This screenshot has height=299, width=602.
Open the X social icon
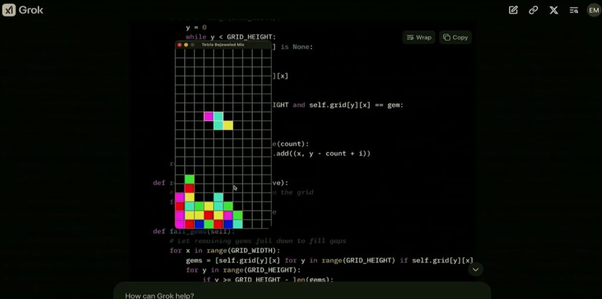click(553, 10)
